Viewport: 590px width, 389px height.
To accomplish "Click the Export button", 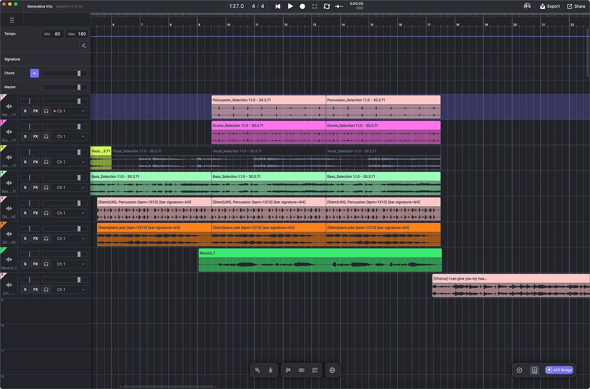I will (549, 6).
